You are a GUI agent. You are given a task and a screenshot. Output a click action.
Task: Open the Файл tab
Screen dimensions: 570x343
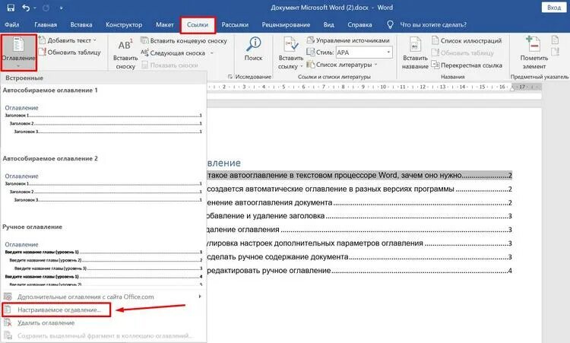click(x=12, y=25)
